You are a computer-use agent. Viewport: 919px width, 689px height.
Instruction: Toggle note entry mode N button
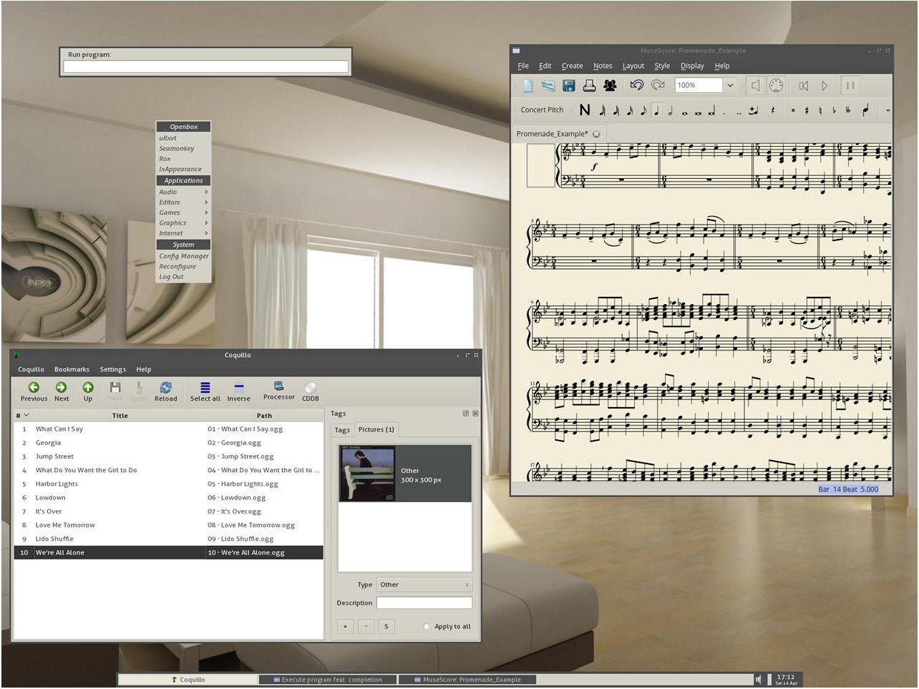click(585, 110)
